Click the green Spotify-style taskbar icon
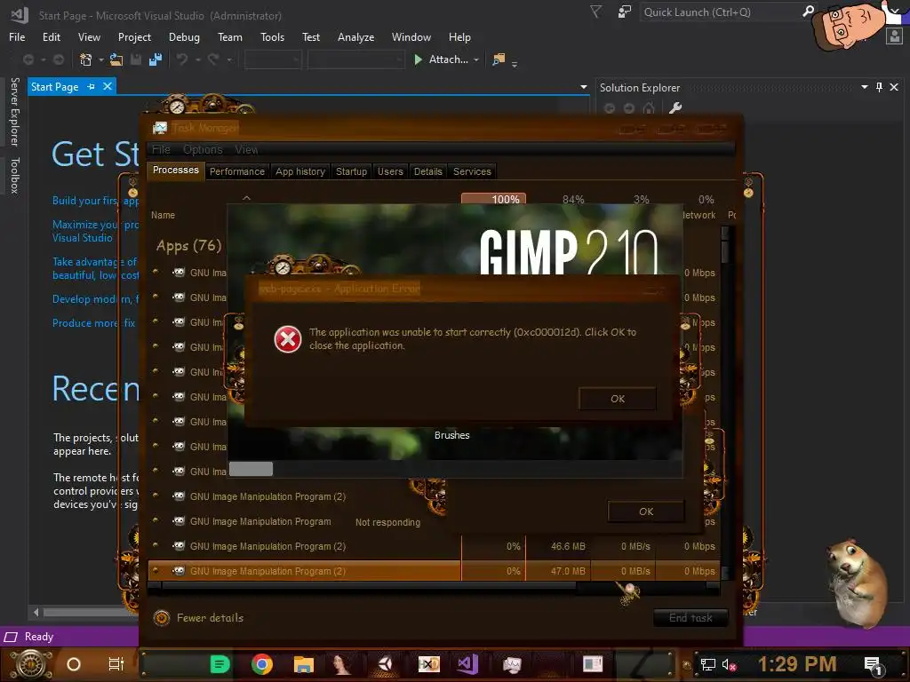The height and width of the screenshot is (682, 910). (x=220, y=664)
